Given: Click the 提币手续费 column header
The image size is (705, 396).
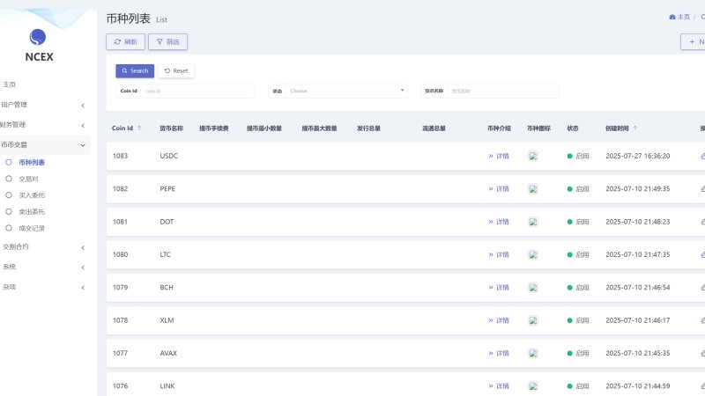Looking at the screenshot, I should [213, 128].
